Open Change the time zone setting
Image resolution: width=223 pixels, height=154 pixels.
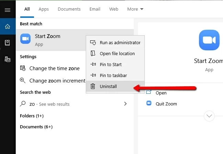pos(55,68)
